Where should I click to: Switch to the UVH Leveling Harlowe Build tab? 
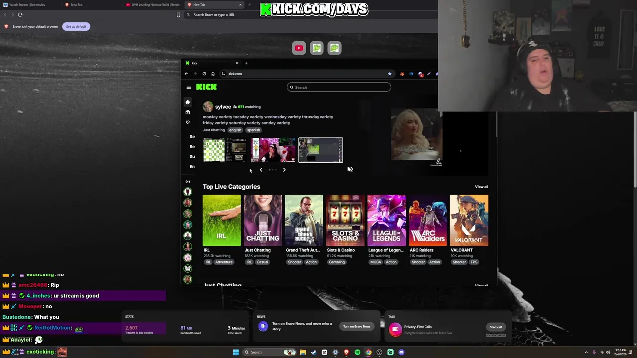pyautogui.click(x=153, y=5)
